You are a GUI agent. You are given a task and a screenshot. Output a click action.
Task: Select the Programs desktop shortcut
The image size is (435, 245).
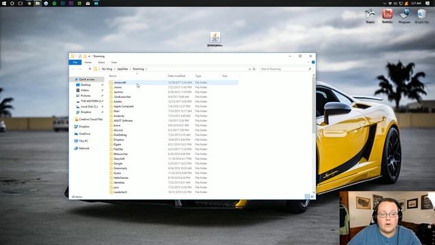point(404,16)
